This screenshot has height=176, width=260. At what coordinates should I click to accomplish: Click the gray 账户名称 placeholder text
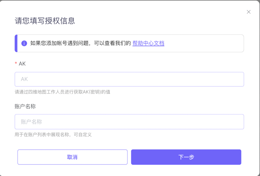[x=31, y=122]
